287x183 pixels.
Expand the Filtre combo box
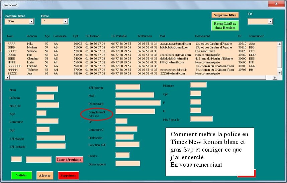[x=66, y=21]
